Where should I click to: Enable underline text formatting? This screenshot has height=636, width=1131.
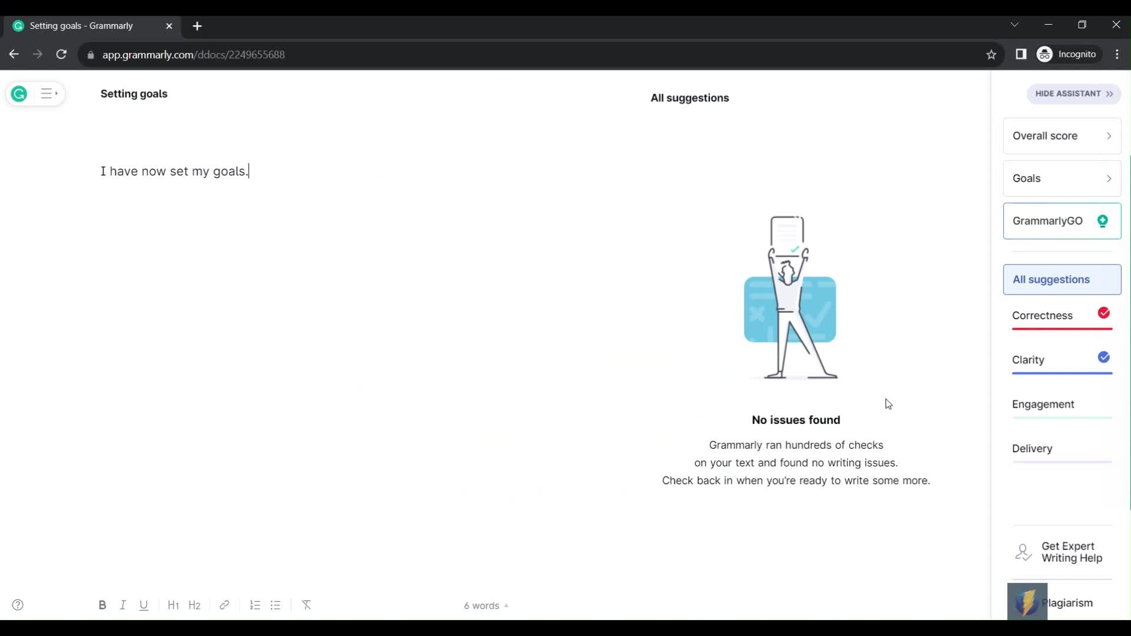tap(144, 605)
